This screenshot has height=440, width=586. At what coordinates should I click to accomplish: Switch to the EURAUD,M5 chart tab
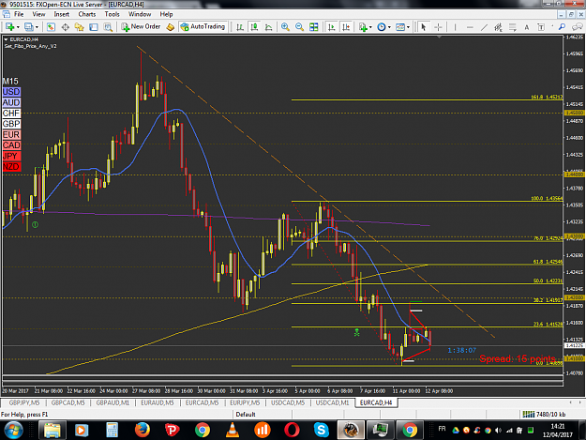click(x=158, y=402)
